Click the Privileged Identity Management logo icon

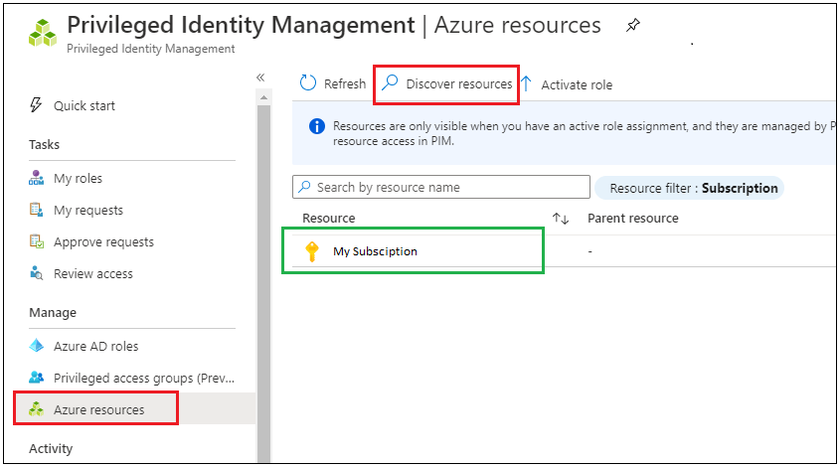click(43, 34)
